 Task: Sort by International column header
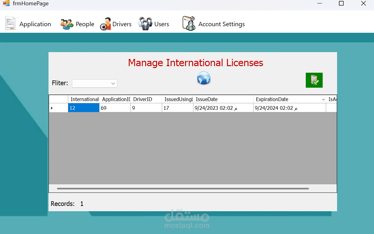coord(84,99)
